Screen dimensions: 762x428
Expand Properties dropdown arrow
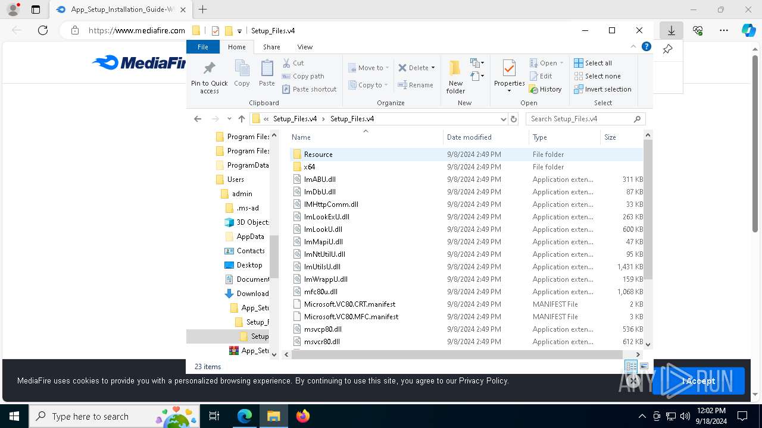[x=509, y=91]
